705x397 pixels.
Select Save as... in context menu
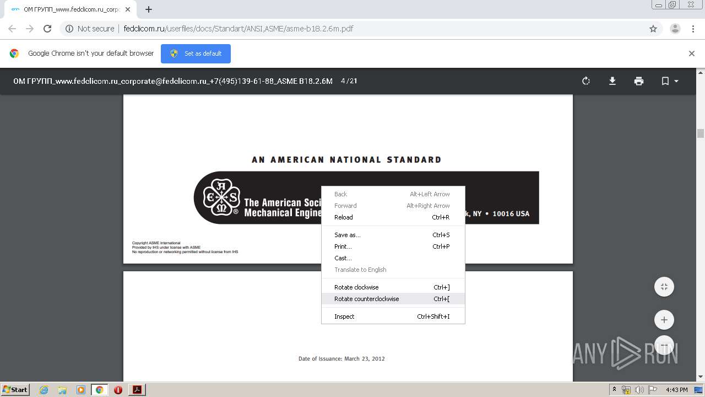393,235
